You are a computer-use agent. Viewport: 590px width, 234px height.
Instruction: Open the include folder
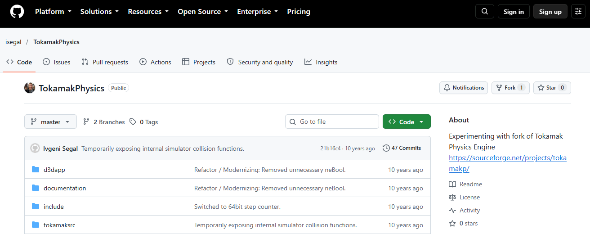pos(54,207)
